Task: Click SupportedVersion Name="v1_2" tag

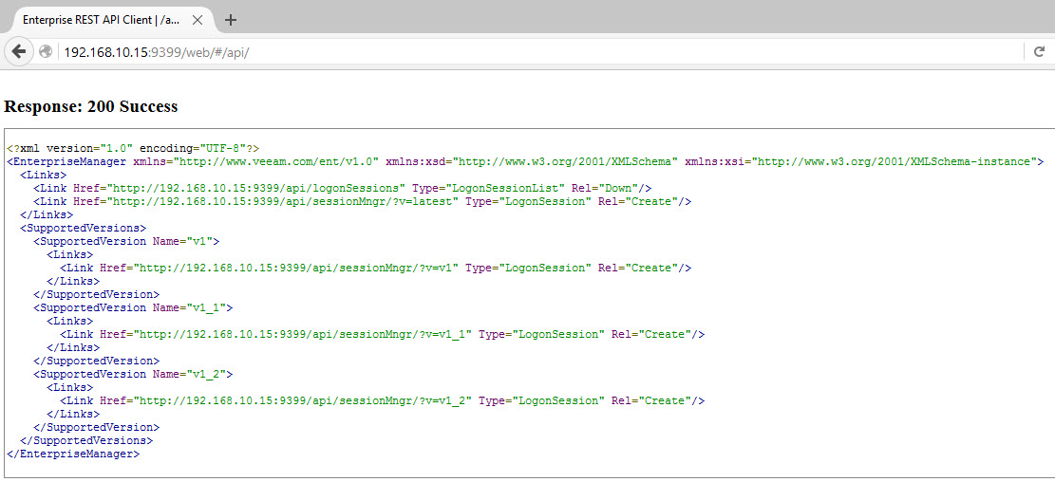Action: click(133, 374)
